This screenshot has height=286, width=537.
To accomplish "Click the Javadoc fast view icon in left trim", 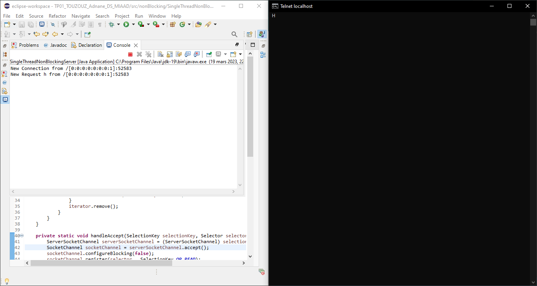I will (x=5, y=82).
